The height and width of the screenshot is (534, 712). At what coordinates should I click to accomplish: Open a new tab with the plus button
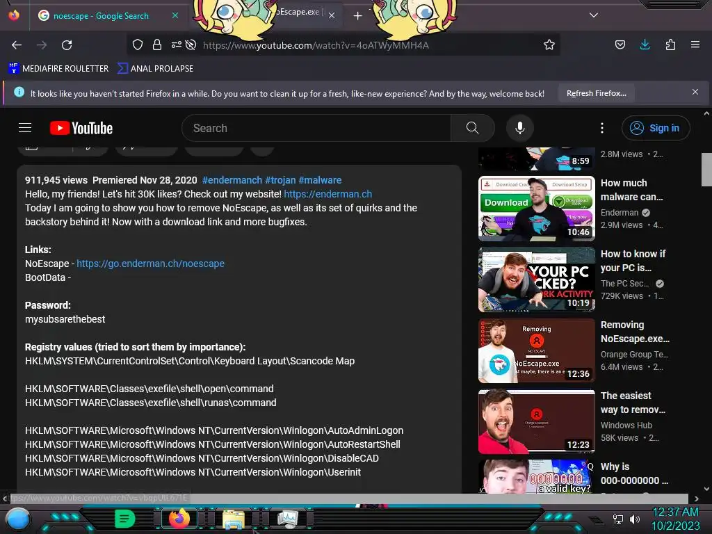click(358, 16)
